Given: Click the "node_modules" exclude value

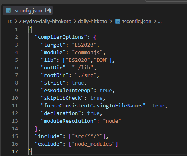Looking at the screenshot, I should (x=93, y=144).
